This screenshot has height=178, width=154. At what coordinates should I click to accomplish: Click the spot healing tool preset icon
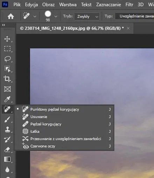pos(26,16)
